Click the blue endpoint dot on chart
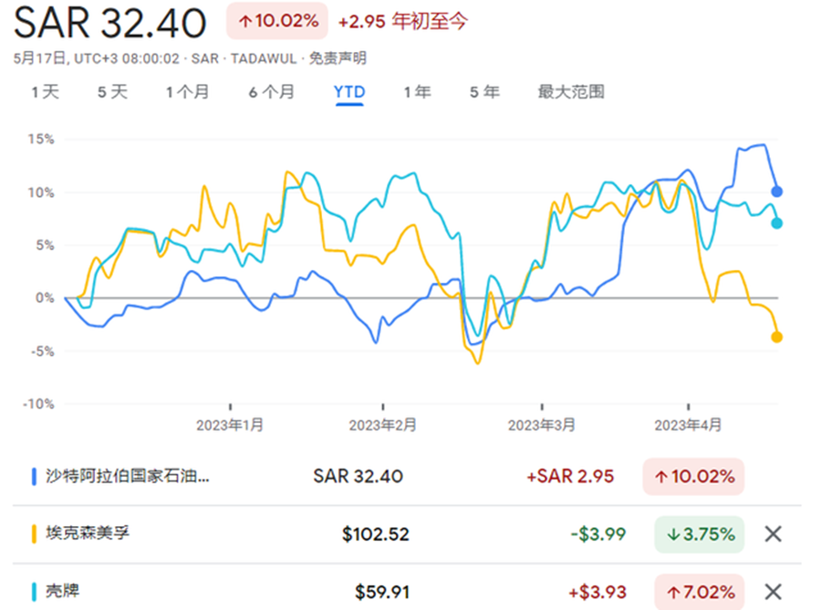Viewport: 821px width, 610px height. click(777, 191)
